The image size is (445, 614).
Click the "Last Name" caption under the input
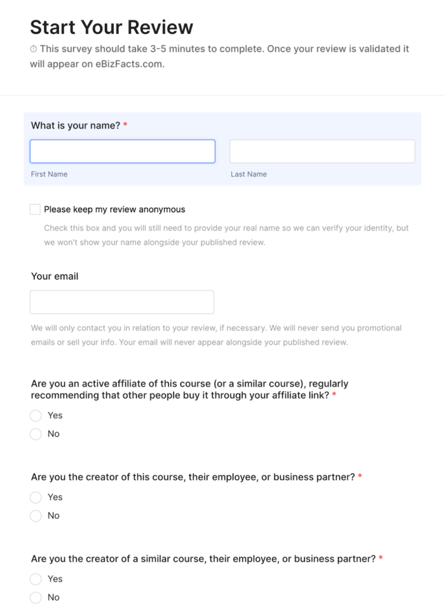click(x=249, y=174)
